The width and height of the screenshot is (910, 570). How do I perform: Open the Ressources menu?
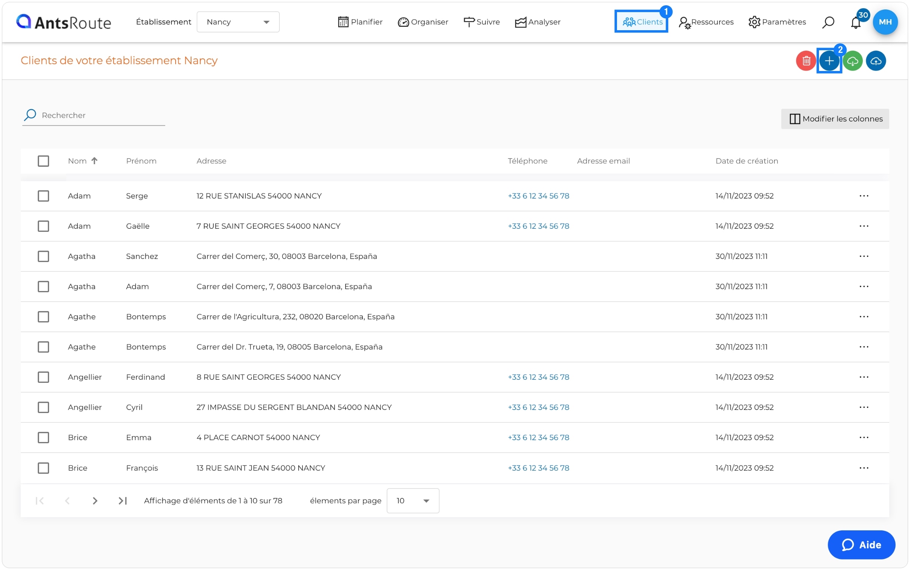point(706,22)
